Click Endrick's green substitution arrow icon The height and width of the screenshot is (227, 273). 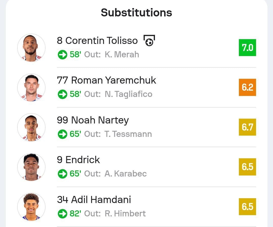(x=62, y=174)
